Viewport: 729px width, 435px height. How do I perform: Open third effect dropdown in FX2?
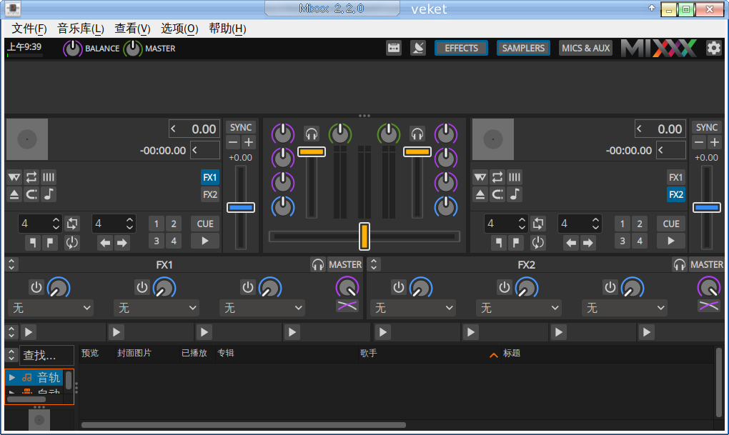point(625,308)
